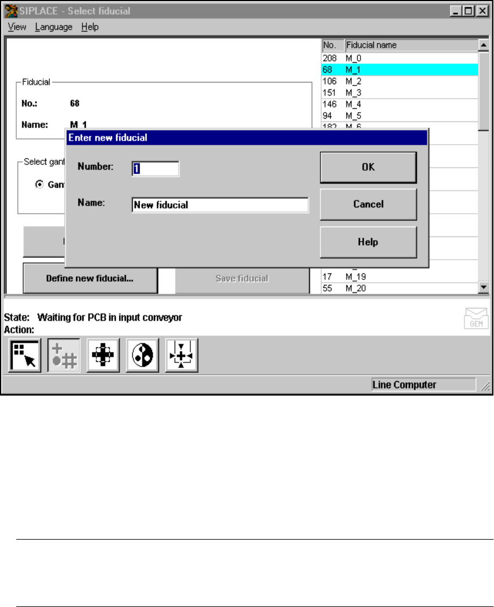Select fiducial row M_19
Image resolution: width=494 pixels, height=607 pixels.
399,277
